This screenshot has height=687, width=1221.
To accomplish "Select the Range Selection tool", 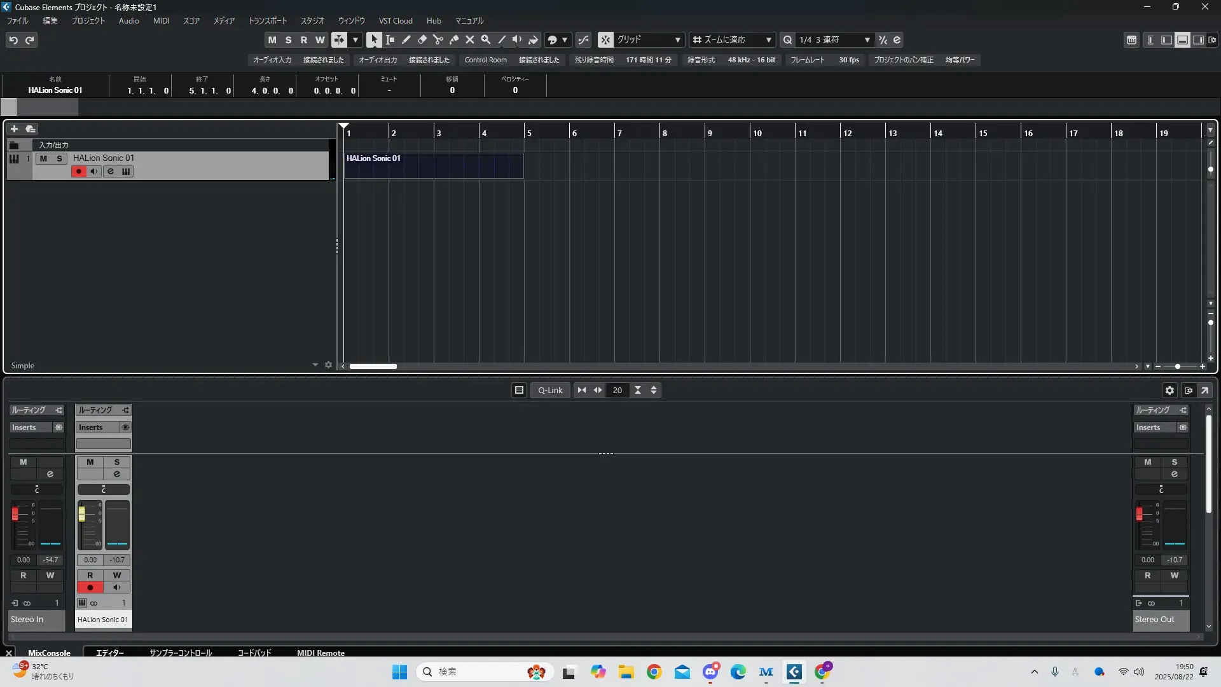I will click(390, 39).
